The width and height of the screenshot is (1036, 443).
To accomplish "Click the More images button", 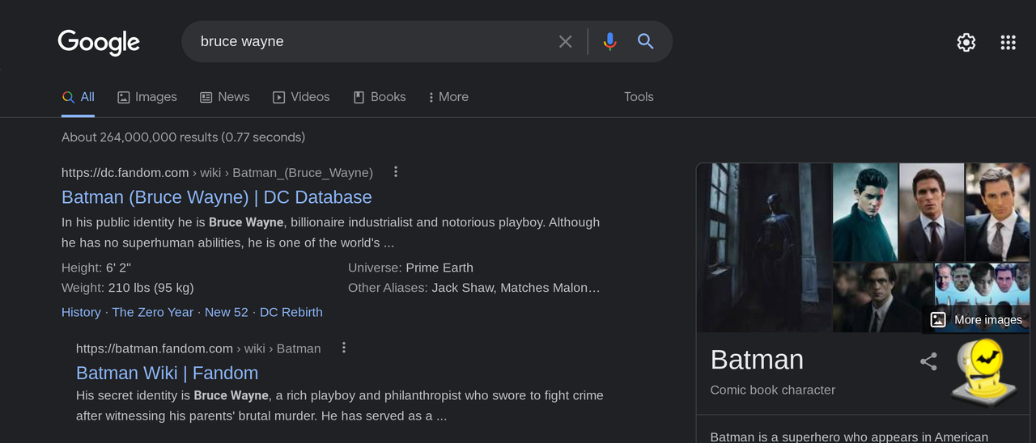I will [976, 319].
